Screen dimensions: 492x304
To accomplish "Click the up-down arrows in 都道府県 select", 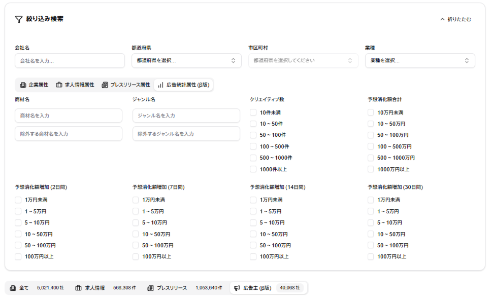I will pyautogui.click(x=233, y=61).
